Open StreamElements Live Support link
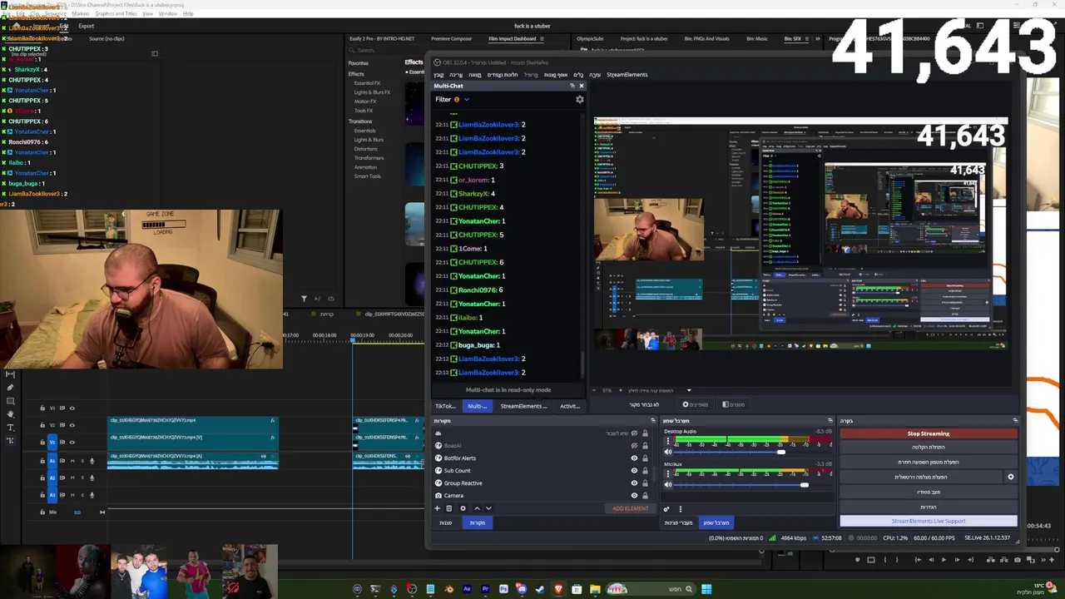Screen dimensions: 1065x599 pyautogui.click(x=928, y=521)
